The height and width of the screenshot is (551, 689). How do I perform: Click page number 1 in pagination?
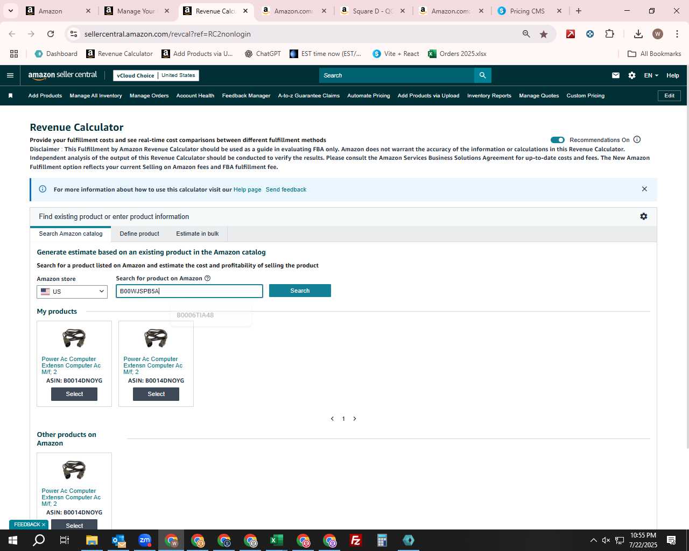tap(343, 419)
